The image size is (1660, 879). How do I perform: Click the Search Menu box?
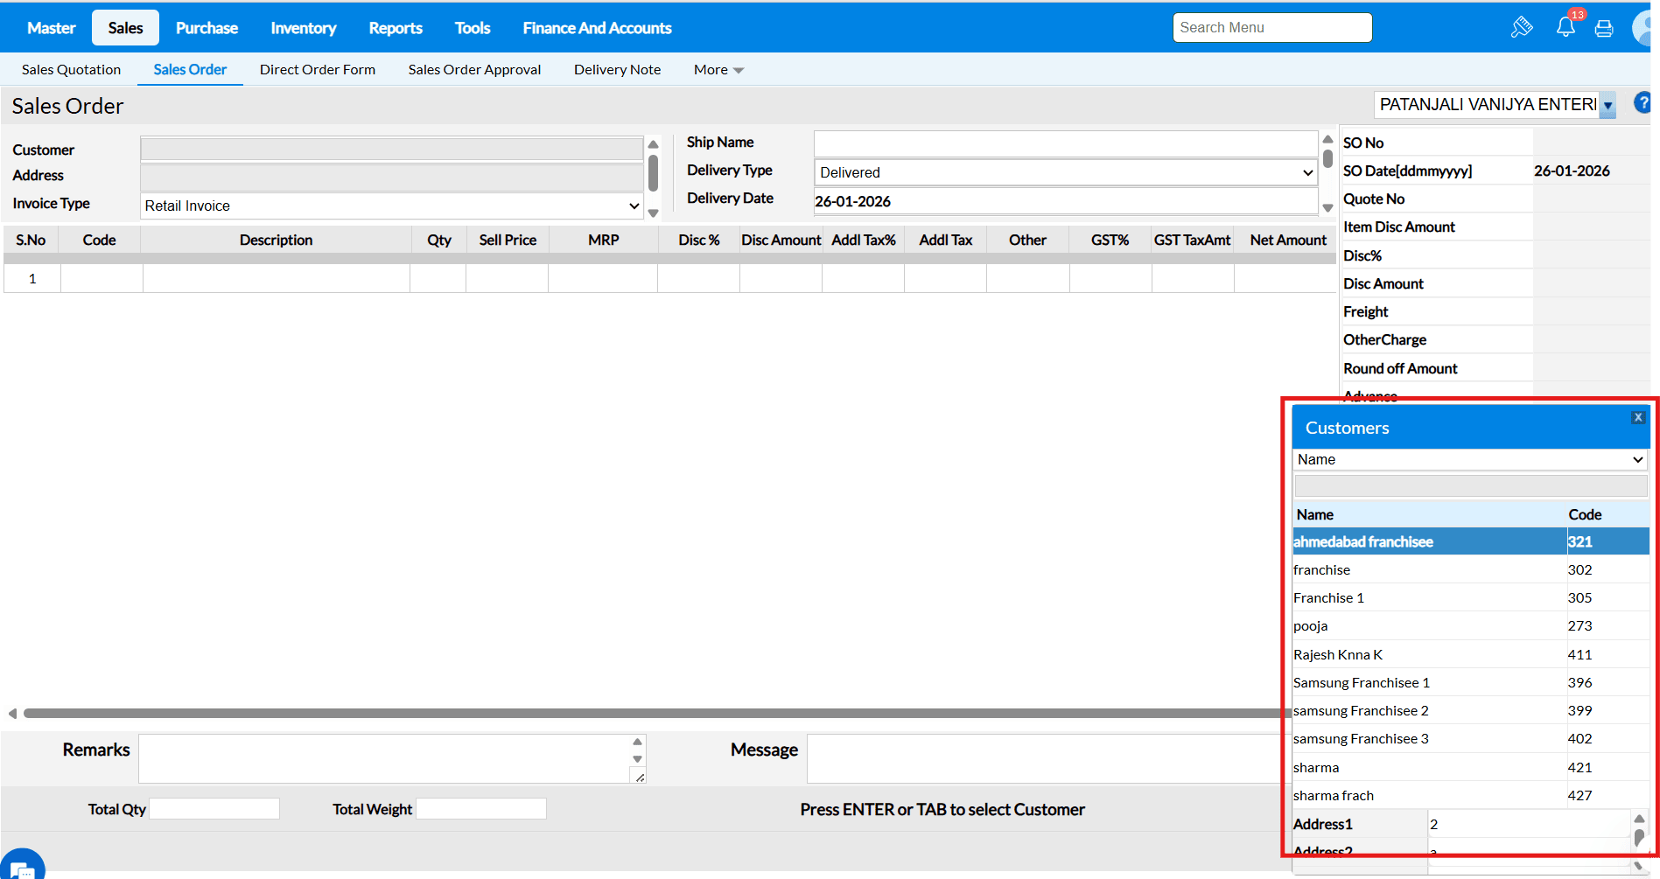point(1272,28)
